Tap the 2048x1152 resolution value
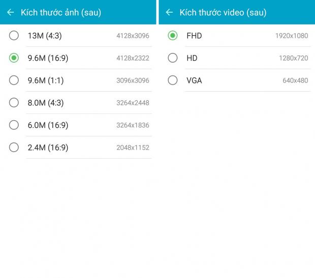Viewport: 315px width, 278px height. pyautogui.click(x=133, y=148)
